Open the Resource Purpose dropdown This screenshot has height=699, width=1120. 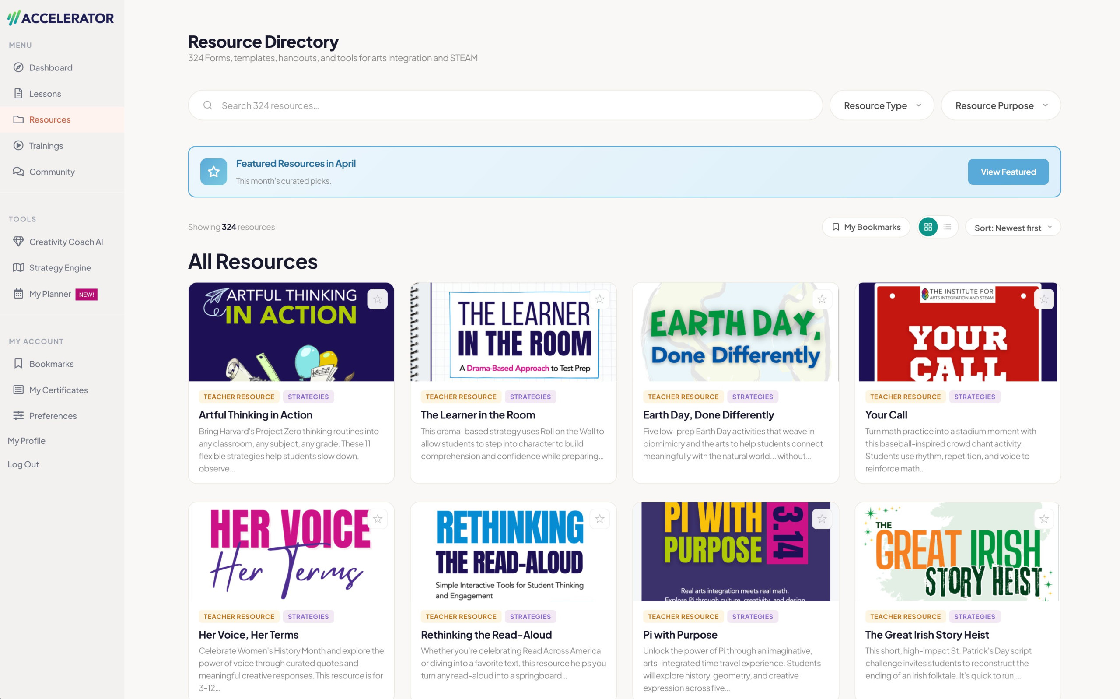[1001, 105]
